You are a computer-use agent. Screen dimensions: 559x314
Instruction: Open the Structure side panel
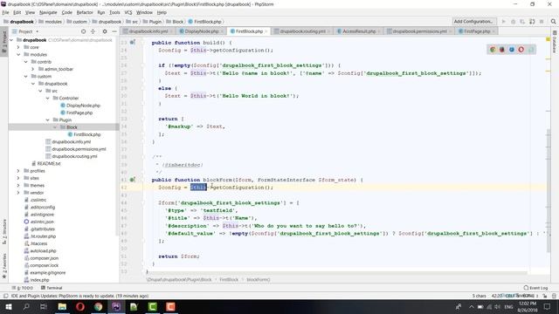click(4, 232)
